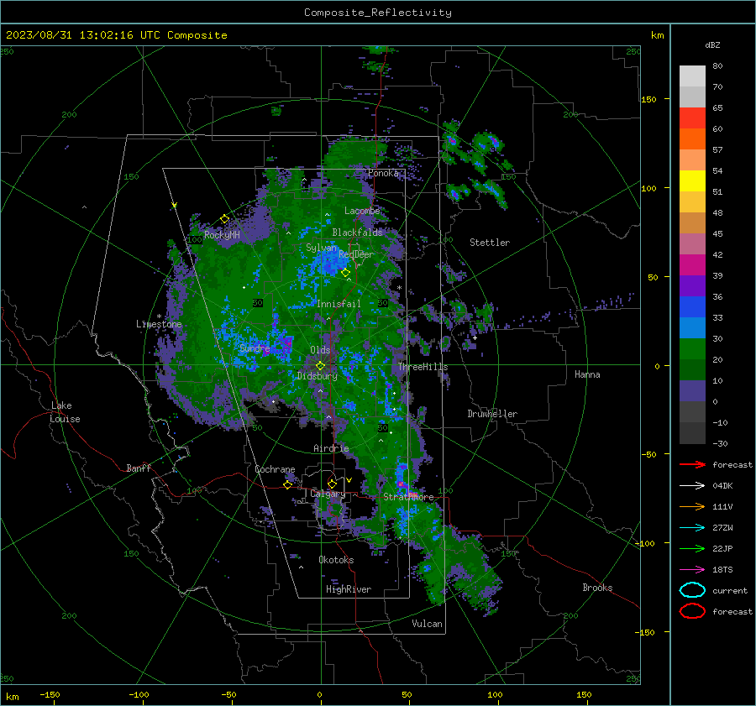Pick the orange 57–60 dBZ color swatch
Screen dimensions: 756x706
[692, 139]
